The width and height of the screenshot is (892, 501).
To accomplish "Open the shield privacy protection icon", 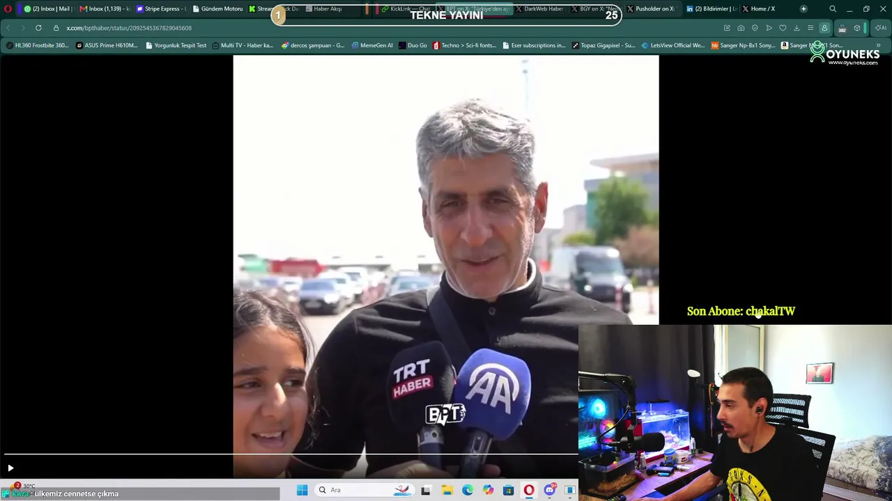I will click(x=755, y=28).
